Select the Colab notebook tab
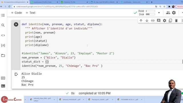This screenshot has width=183, height=103. (x=15, y=2)
